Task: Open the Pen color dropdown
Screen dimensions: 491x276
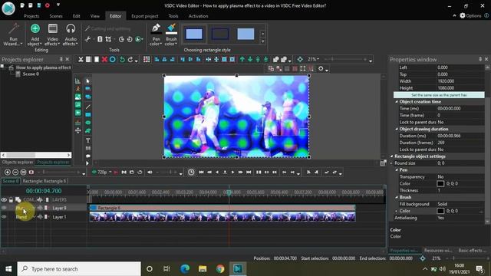Action: 156,34
